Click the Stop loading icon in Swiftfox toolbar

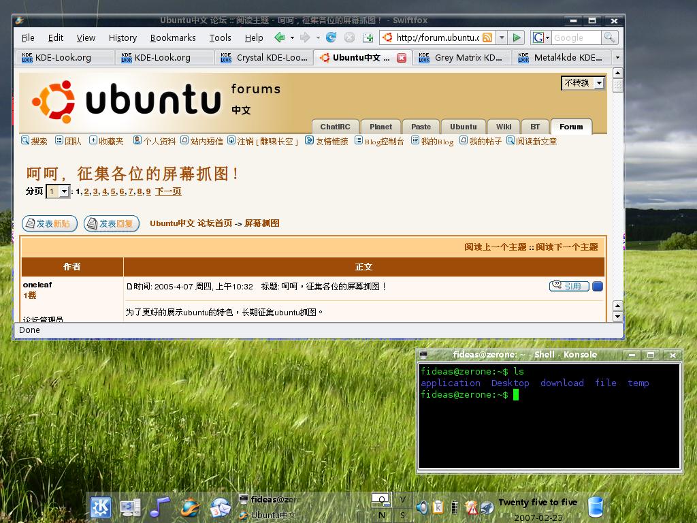coord(349,37)
